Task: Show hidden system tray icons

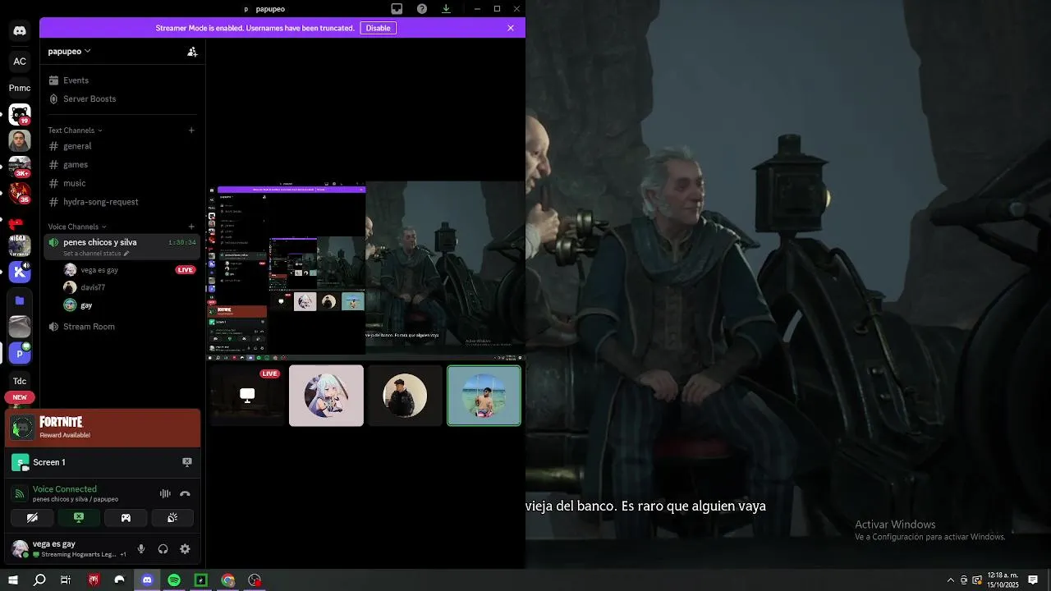Action: tap(951, 580)
